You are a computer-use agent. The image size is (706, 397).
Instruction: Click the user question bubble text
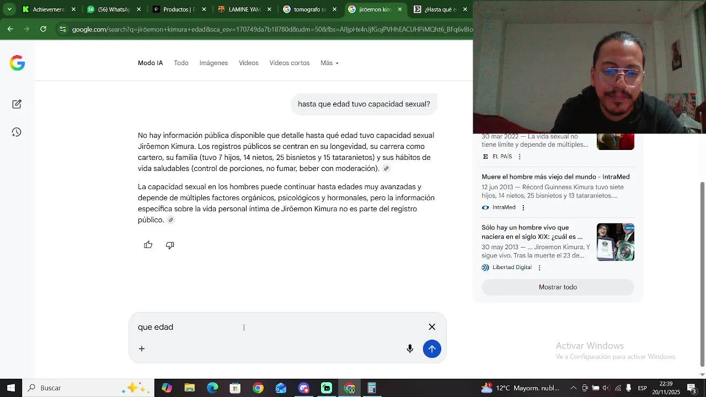click(364, 104)
